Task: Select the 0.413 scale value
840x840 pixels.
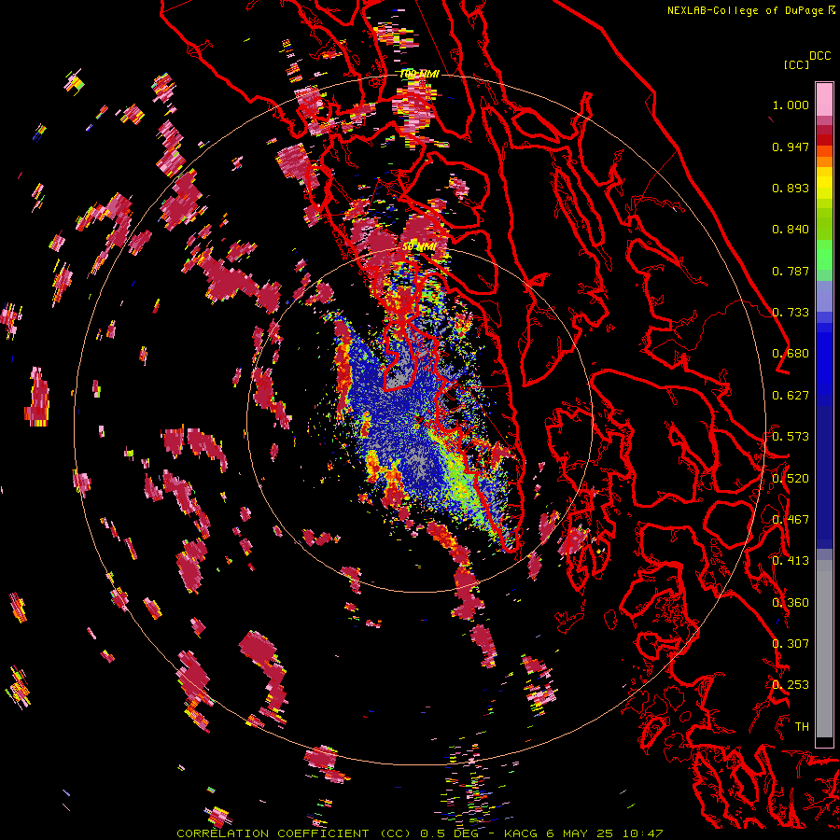Action: [x=791, y=561]
